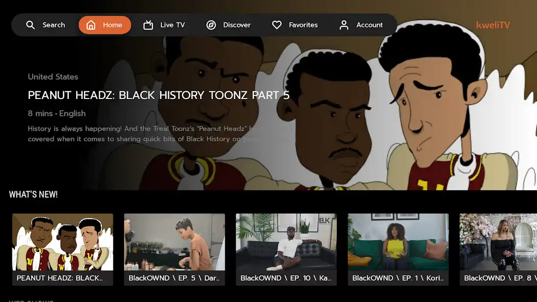Click the United States label

53,77
